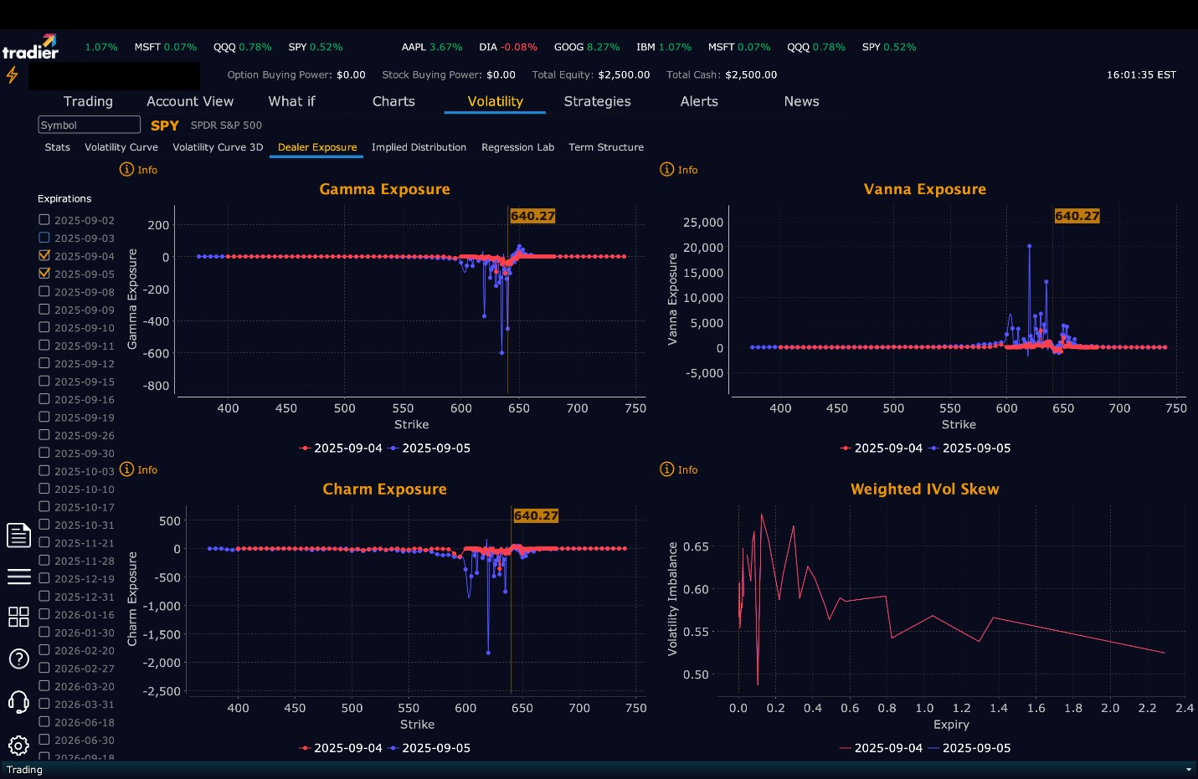The image size is (1198, 779).
Task: Switch to Implied Distribution sub-tab
Action: click(x=419, y=147)
